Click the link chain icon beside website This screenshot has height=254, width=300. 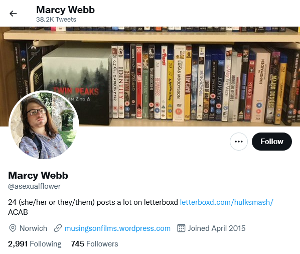[58, 228]
